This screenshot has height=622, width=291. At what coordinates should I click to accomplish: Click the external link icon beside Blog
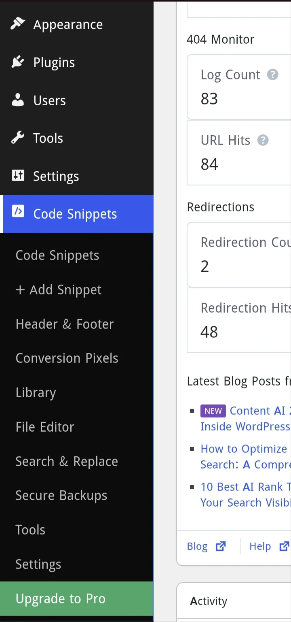(221, 546)
